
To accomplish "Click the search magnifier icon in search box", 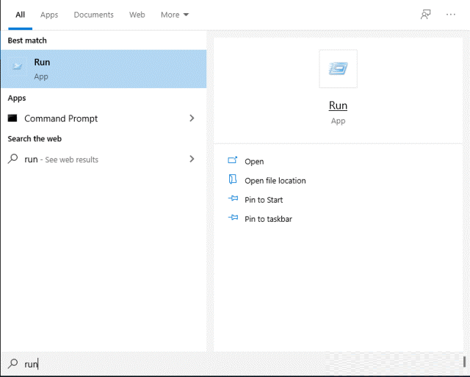I will pyautogui.click(x=13, y=364).
